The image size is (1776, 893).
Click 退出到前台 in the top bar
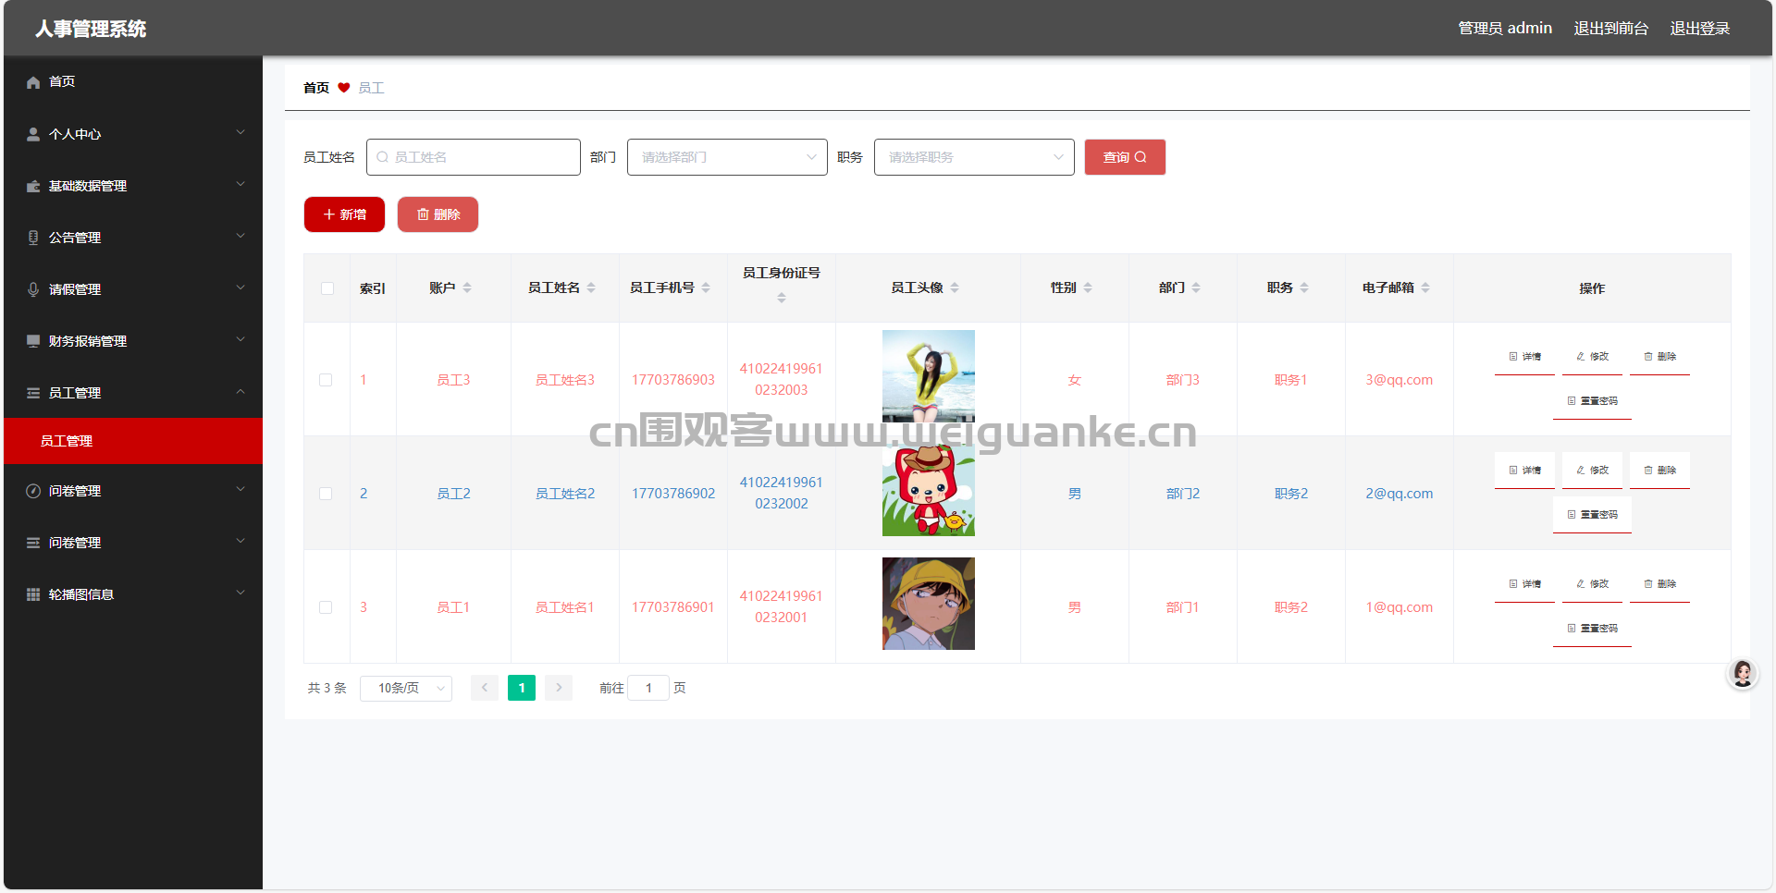pyautogui.click(x=1611, y=29)
